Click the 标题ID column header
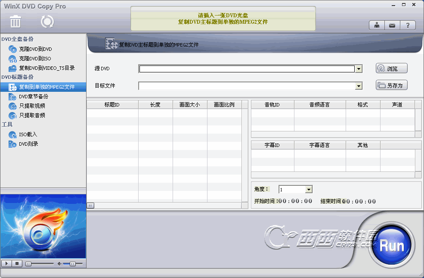 112,104
